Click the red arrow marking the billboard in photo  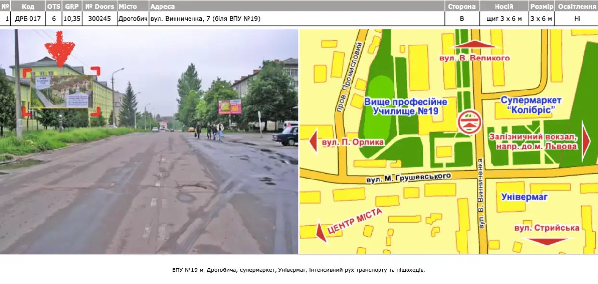point(60,48)
